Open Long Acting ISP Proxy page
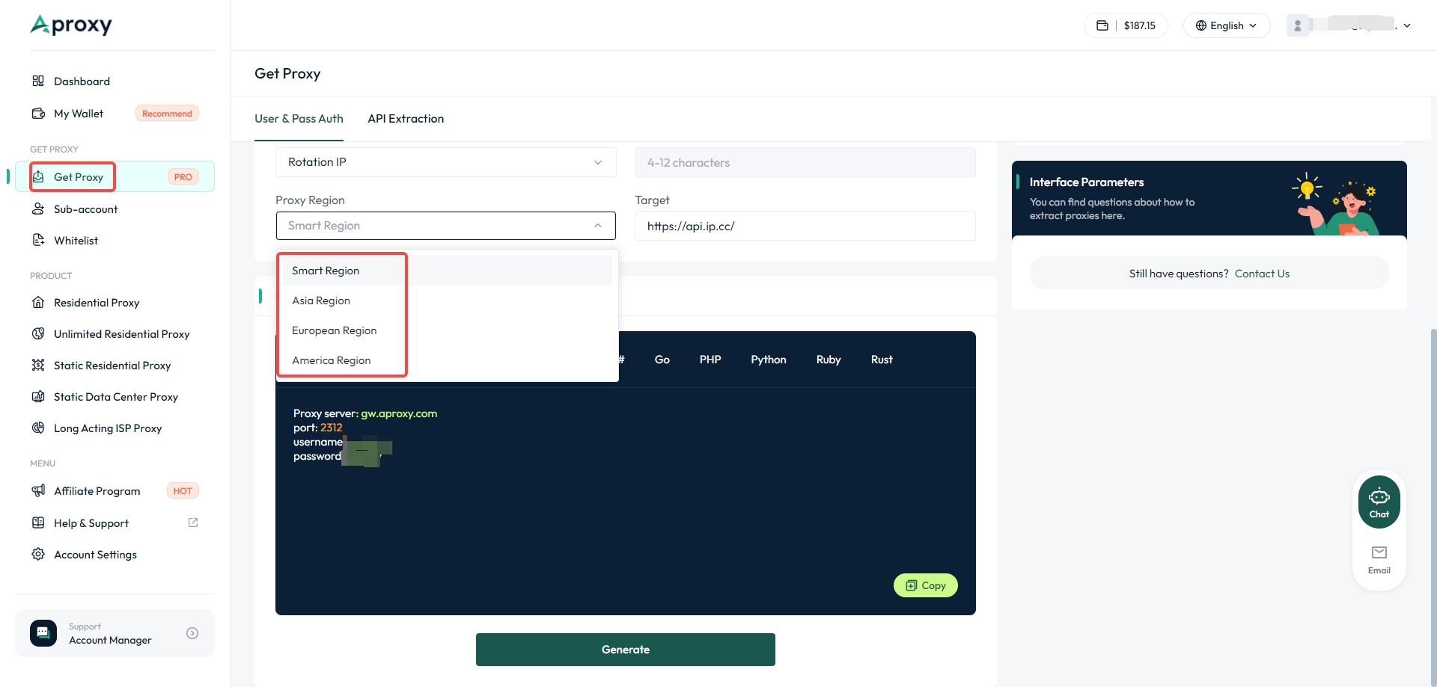The image size is (1437, 687). tap(108, 428)
